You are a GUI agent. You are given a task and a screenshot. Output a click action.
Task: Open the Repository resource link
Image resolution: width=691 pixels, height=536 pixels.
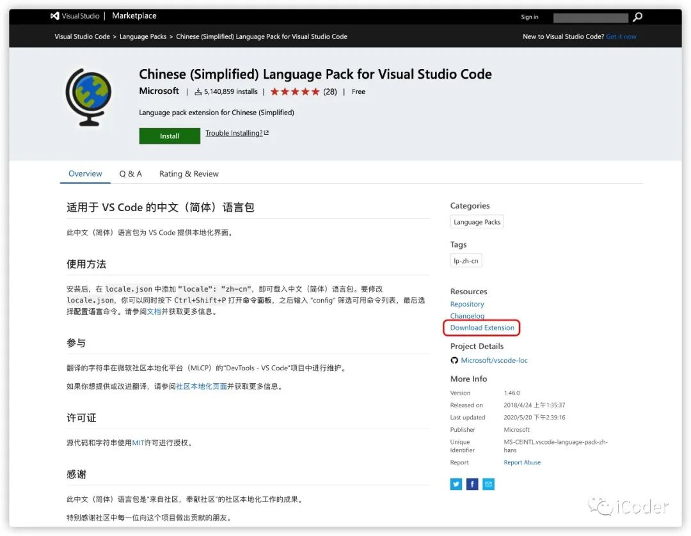(467, 304)
